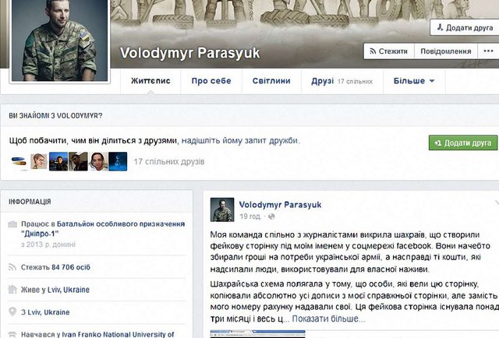Screen dimensions: 499x338
Task: Open the post options chevron at post corner
Action: tap(497, 202)
